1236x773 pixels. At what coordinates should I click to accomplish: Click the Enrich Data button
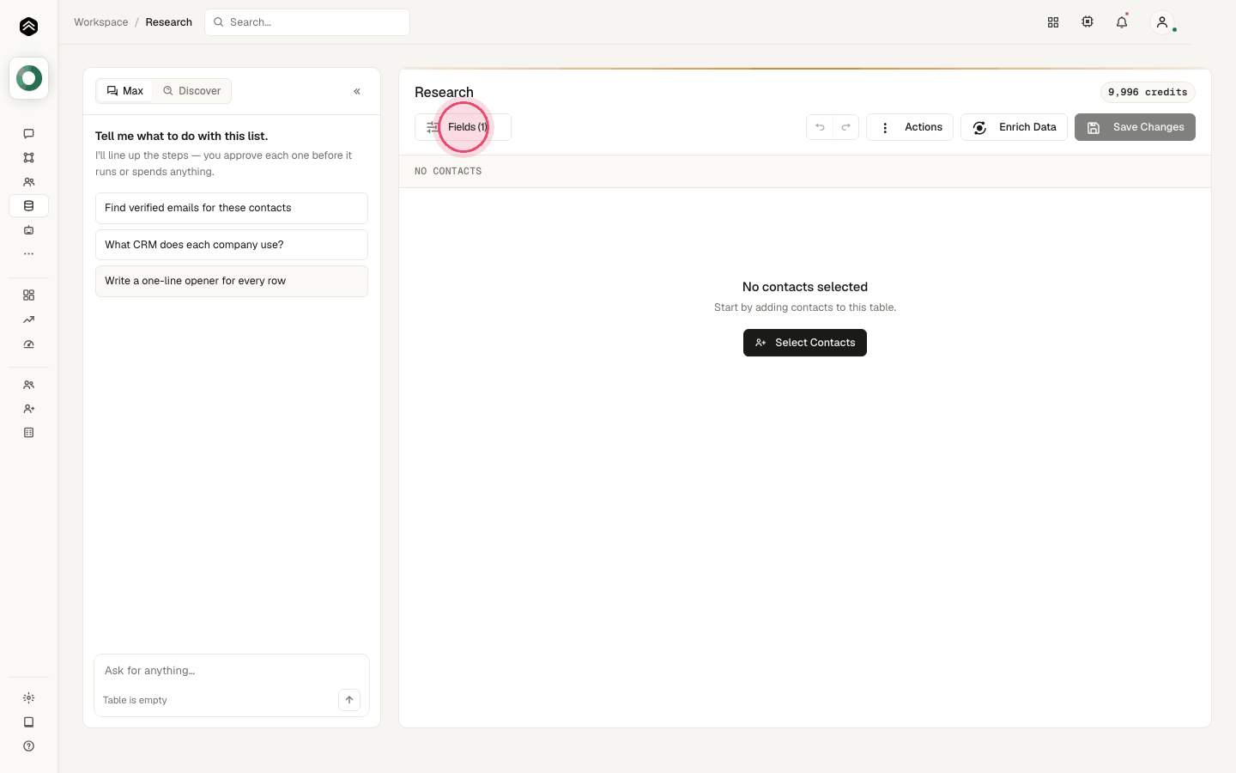pyautogui.click(x=1014, y=127)
